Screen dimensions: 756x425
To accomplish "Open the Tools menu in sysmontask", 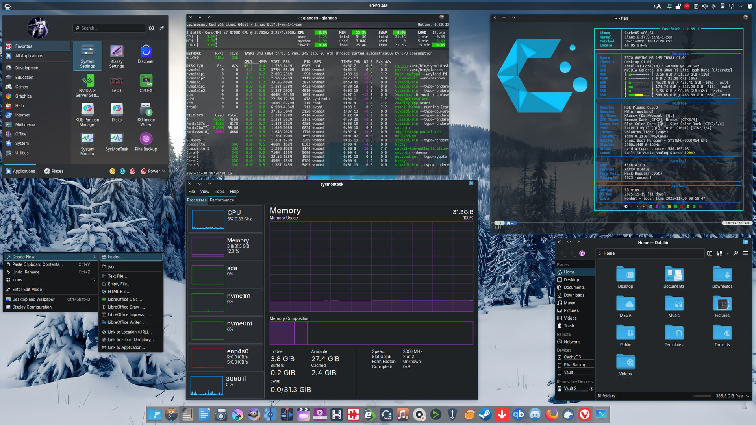I will (219, 192).
